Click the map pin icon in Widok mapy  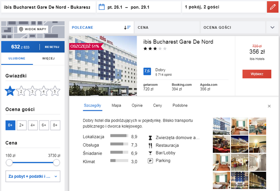(x=21, y=29)
